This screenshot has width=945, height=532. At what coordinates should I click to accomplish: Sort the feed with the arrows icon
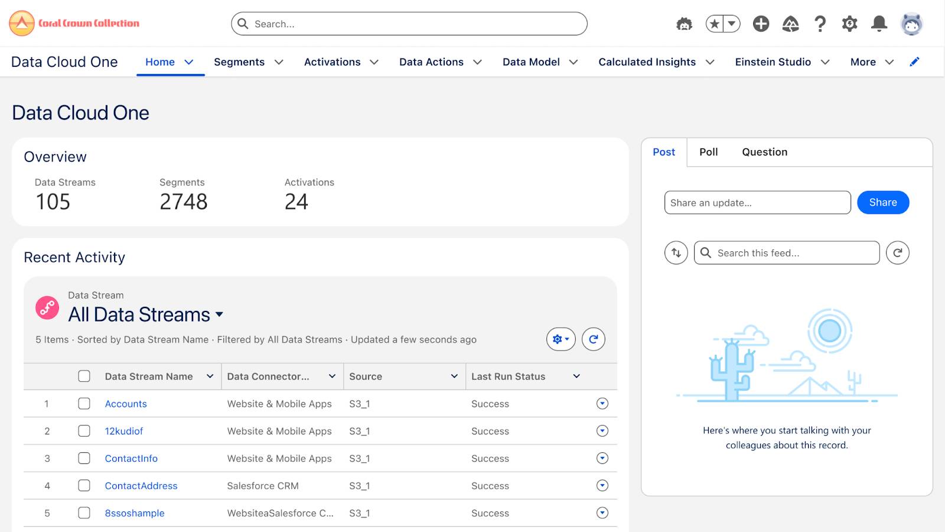(676, 253)
